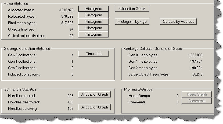Click the Gen 0 Heap bytes label

(143, 55)
